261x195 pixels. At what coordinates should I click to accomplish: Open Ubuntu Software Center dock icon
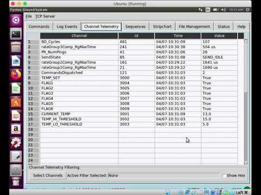click(x=16, y=102)
